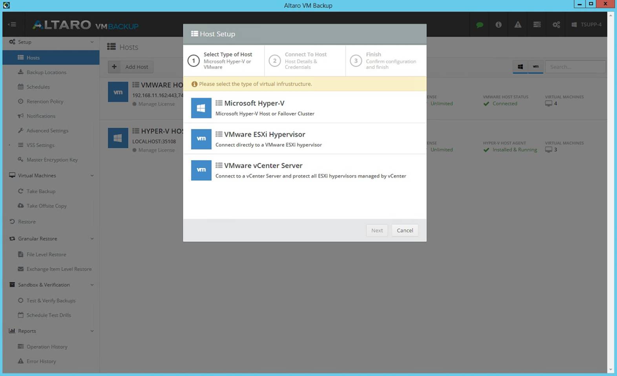This screenshot has width=617, height=376.
Task: Click the Setup gears icon in sidebar
Action: click(x=12, y=42)
